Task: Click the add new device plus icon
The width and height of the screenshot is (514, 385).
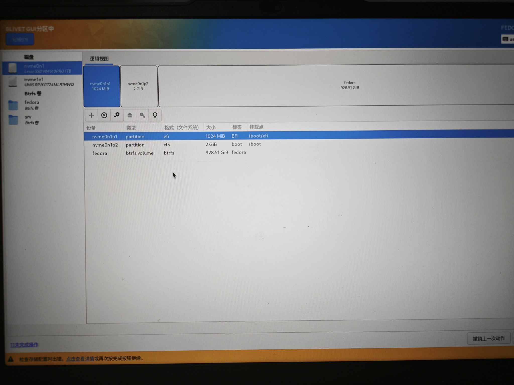Action: (91, 115)
